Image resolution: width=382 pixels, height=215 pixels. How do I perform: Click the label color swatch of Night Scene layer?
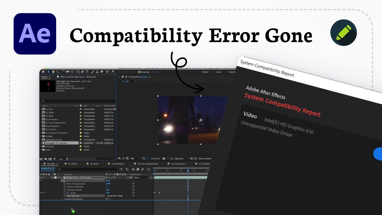(x=56, y=177)
